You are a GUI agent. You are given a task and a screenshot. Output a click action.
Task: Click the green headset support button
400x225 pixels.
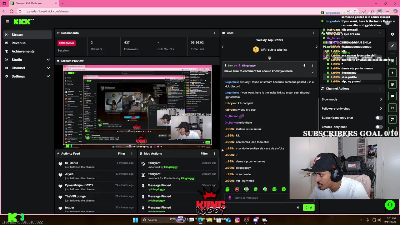point(390,205)
